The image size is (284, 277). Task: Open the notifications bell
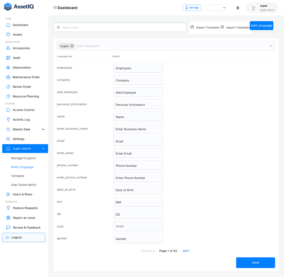(237, 8)
